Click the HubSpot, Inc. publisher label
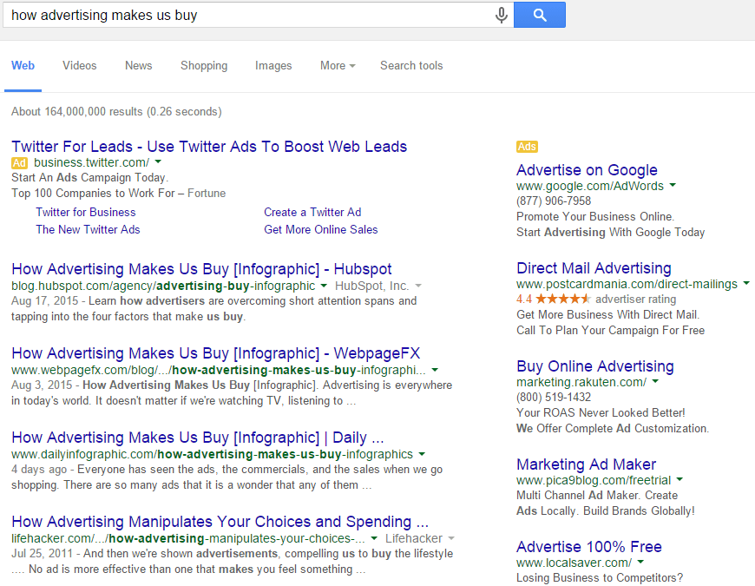755x586 pixels. [x=371, y=286]
